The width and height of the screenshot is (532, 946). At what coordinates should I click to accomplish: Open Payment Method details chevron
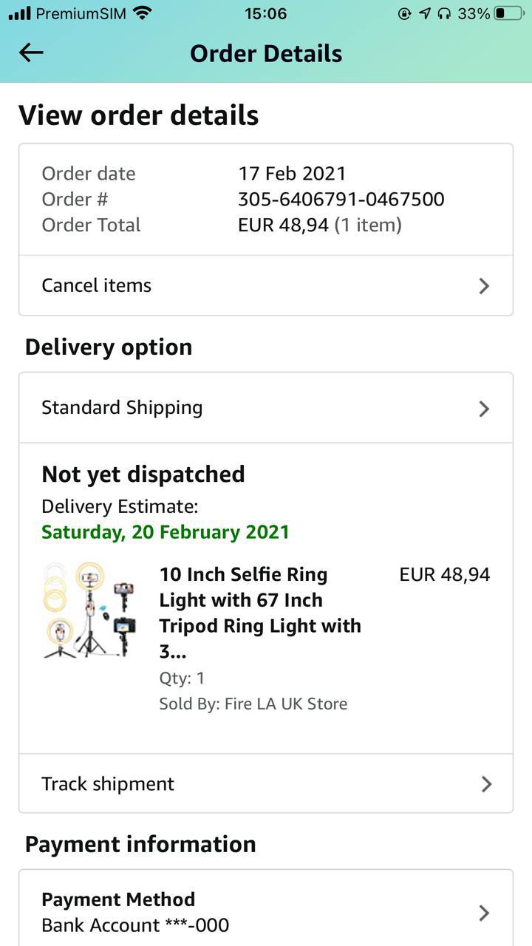pos(484,913)
